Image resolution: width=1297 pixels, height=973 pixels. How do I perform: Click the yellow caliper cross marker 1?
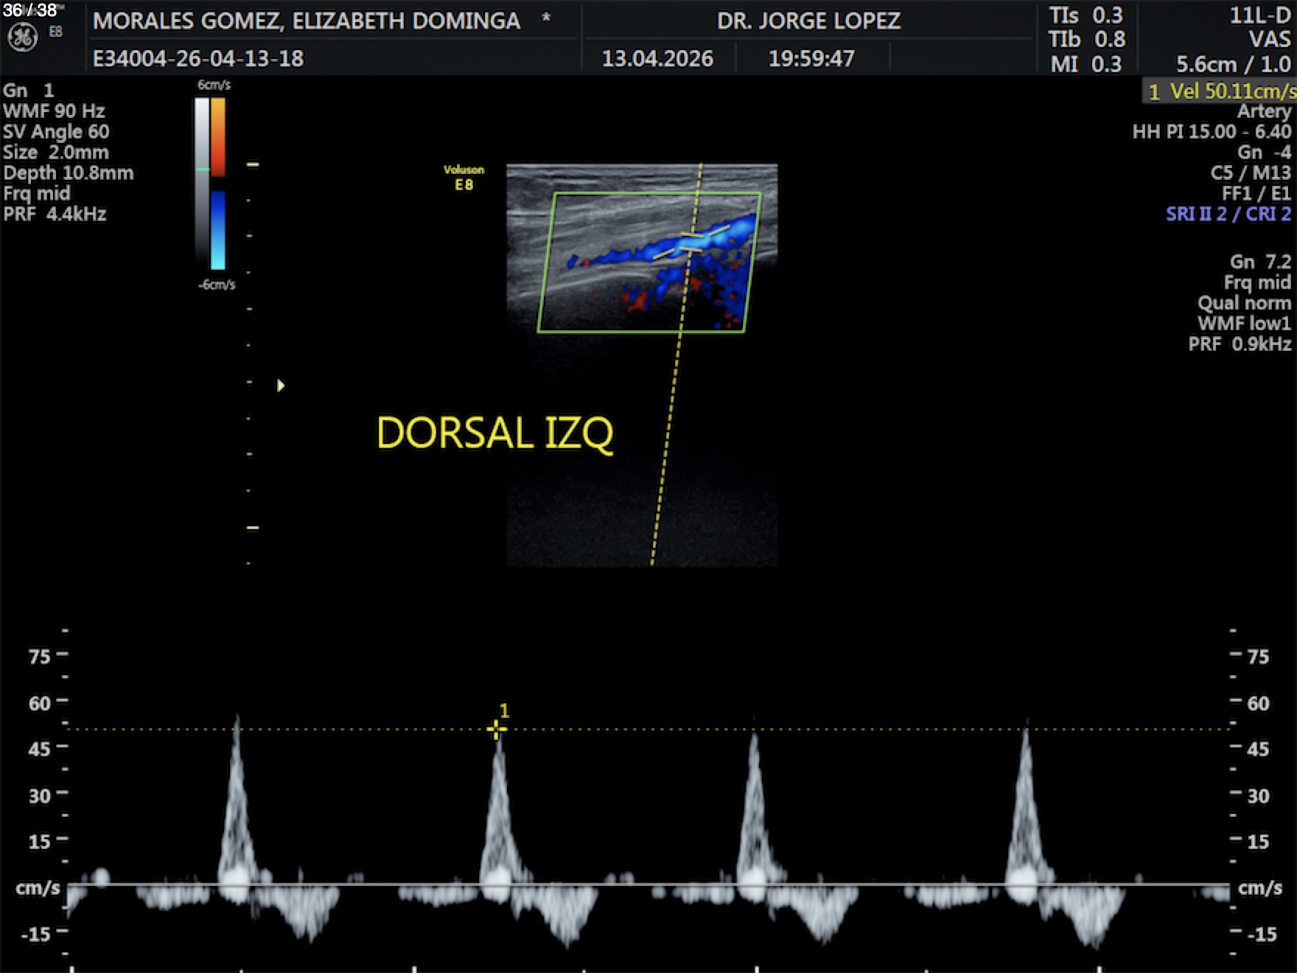[x=496, y=729]
